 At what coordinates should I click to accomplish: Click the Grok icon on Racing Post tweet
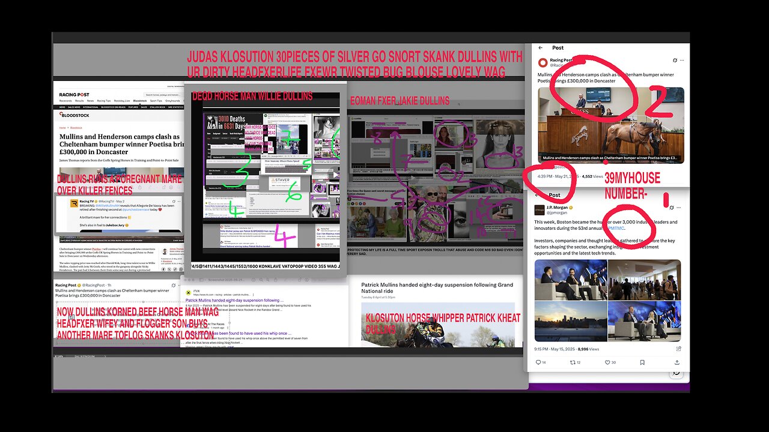click(x=675, y=60)
